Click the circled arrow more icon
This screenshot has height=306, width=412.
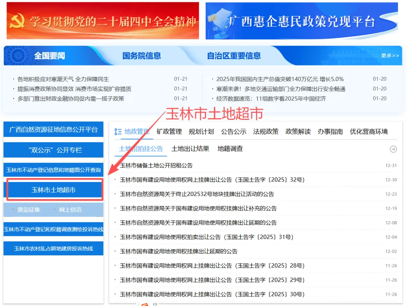tap(393, 149)
